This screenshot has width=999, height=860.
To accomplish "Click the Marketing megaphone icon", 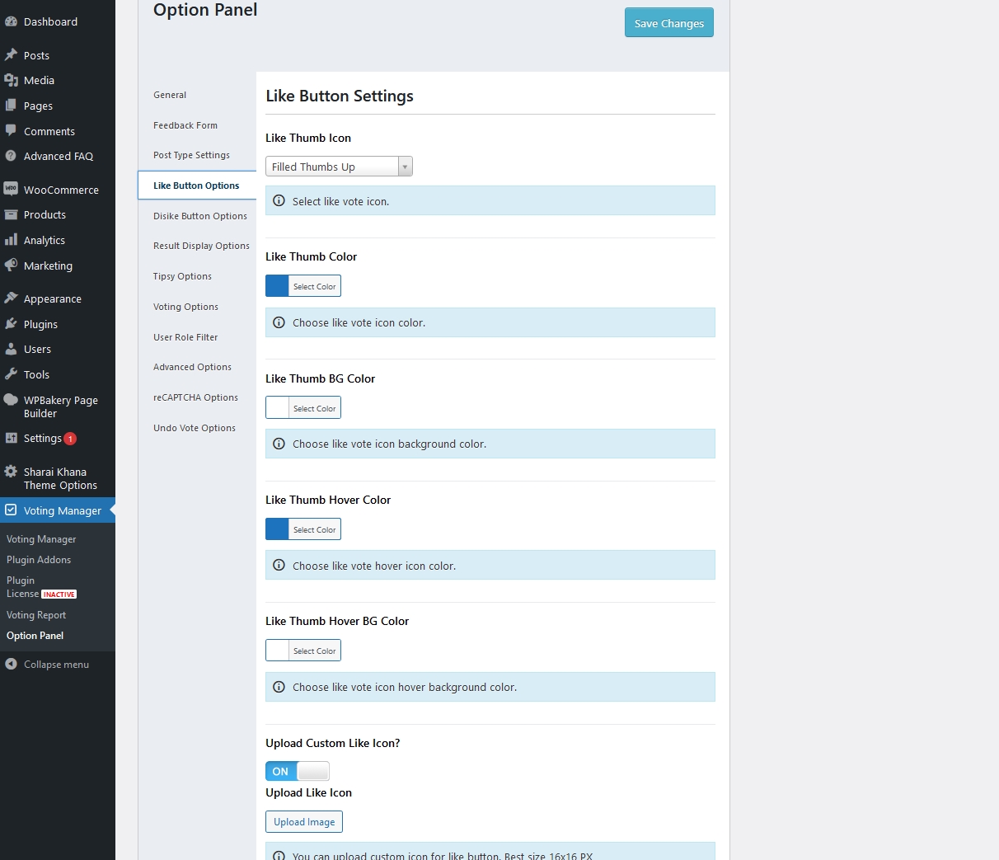I will (11, 266).
